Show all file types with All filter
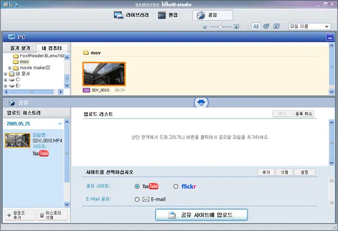338x231 pixels. pyautogui.click(x=256, y=27)
